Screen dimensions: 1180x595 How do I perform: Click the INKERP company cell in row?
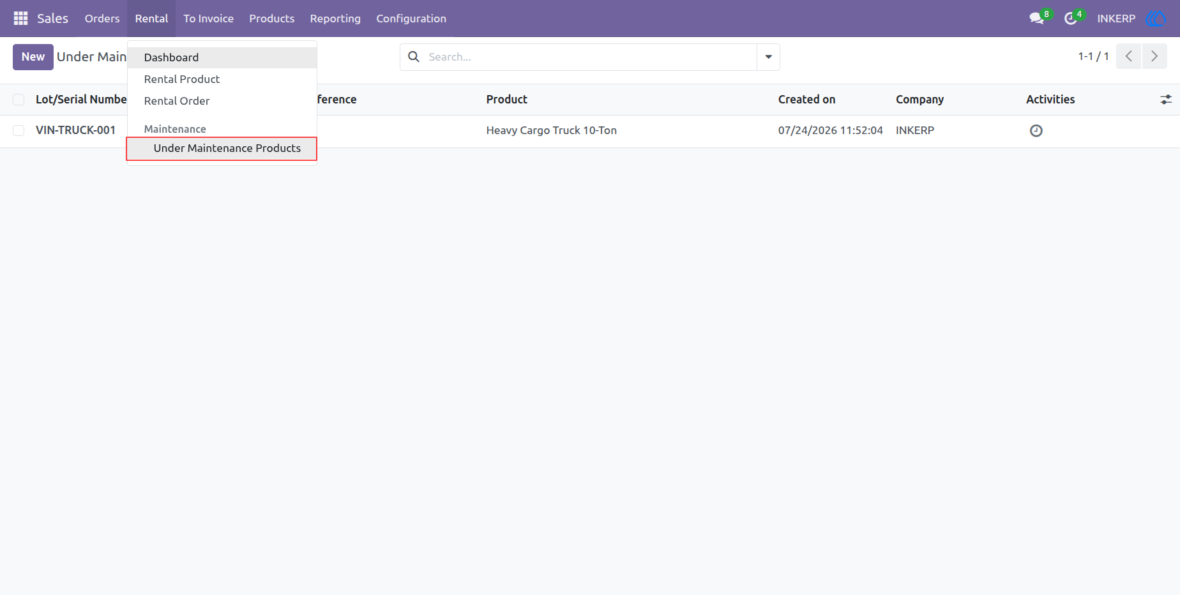pyautogui.click(x=914, y=130)
